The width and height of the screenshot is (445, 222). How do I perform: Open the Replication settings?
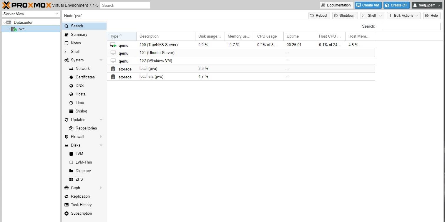click(80, 196)
